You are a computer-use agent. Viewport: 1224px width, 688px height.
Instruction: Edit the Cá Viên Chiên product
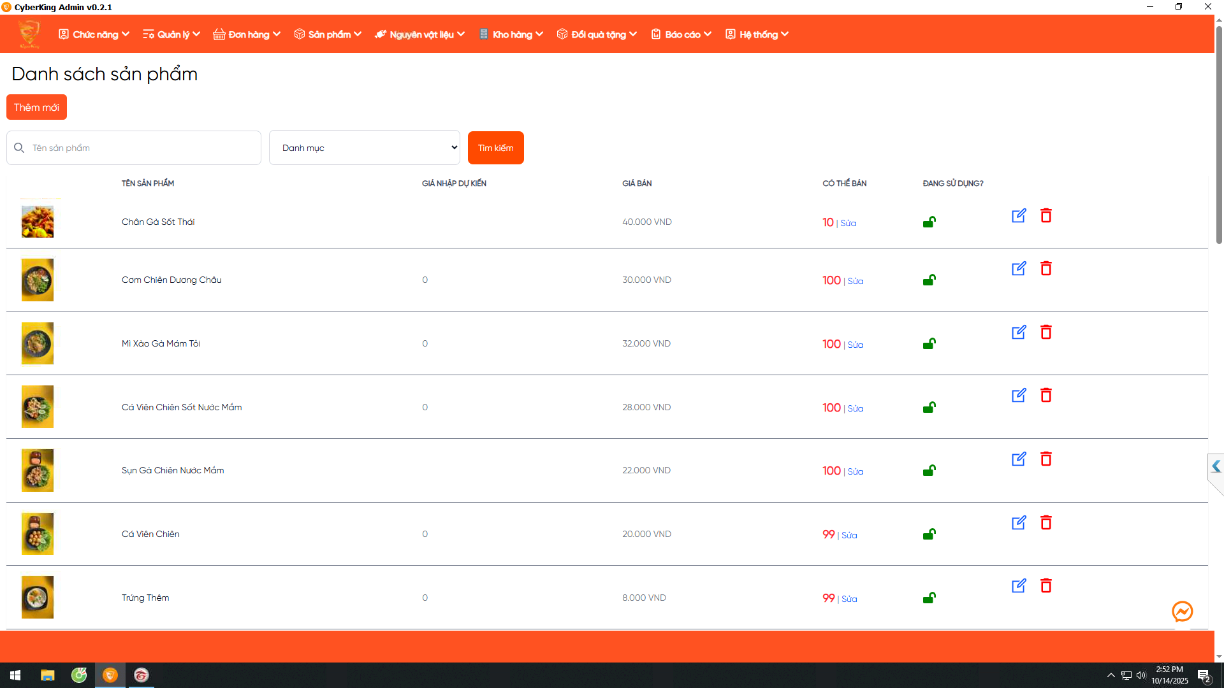point(1019,523)
